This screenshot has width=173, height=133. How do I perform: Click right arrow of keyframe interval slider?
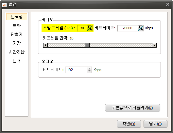tap(154, 45)
